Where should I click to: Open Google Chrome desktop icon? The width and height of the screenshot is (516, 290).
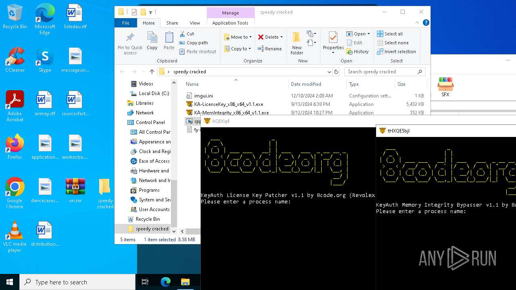pos(15,193)
